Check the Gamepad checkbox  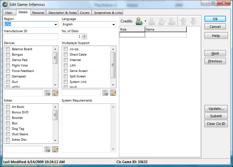tap(8, 76)
